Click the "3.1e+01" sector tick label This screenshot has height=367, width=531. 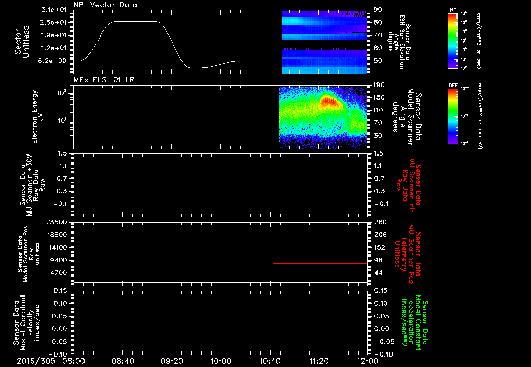click(x=53, y=10)
